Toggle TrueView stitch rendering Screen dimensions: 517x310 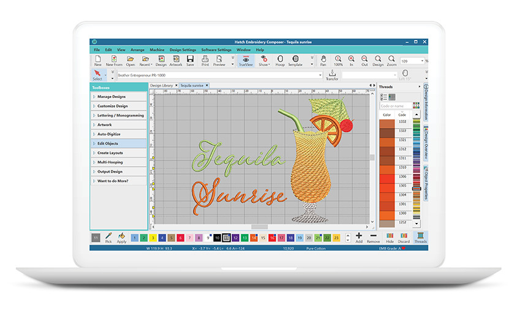pos(246,61)
